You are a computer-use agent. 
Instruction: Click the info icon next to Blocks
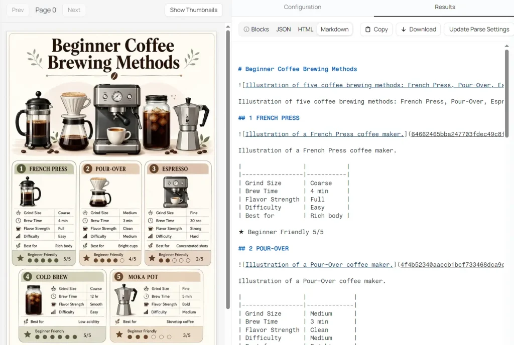[x=247, y=29]
